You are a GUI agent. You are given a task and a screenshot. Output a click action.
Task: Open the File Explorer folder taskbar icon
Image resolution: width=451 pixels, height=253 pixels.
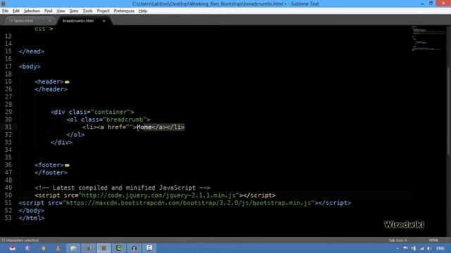tap(73, 248)
